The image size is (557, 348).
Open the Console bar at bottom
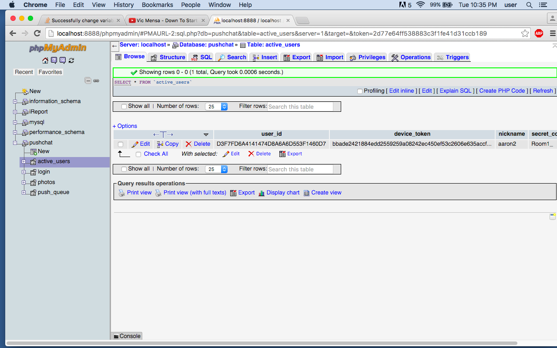(x=127, y=336)
